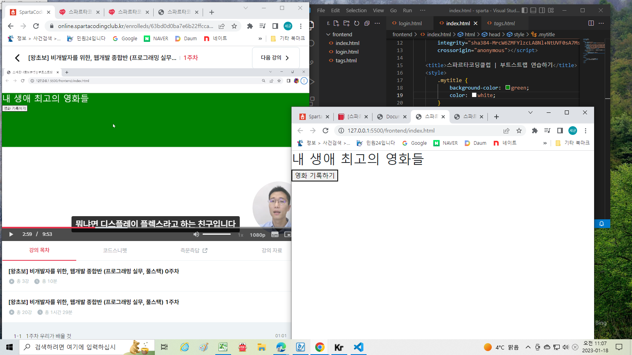Image resolution: width=632 pixels, height=355 pixels.
Task: Open NAVER bookmark in left Chrome
Action: coord(156,39)
